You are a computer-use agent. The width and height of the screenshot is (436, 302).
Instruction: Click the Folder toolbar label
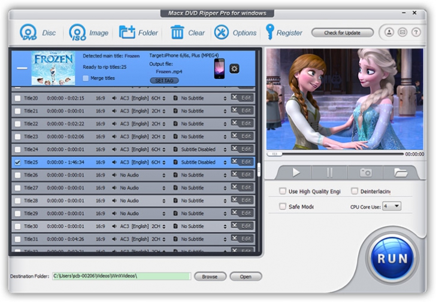pyautogui.click(x=148, y=33)
